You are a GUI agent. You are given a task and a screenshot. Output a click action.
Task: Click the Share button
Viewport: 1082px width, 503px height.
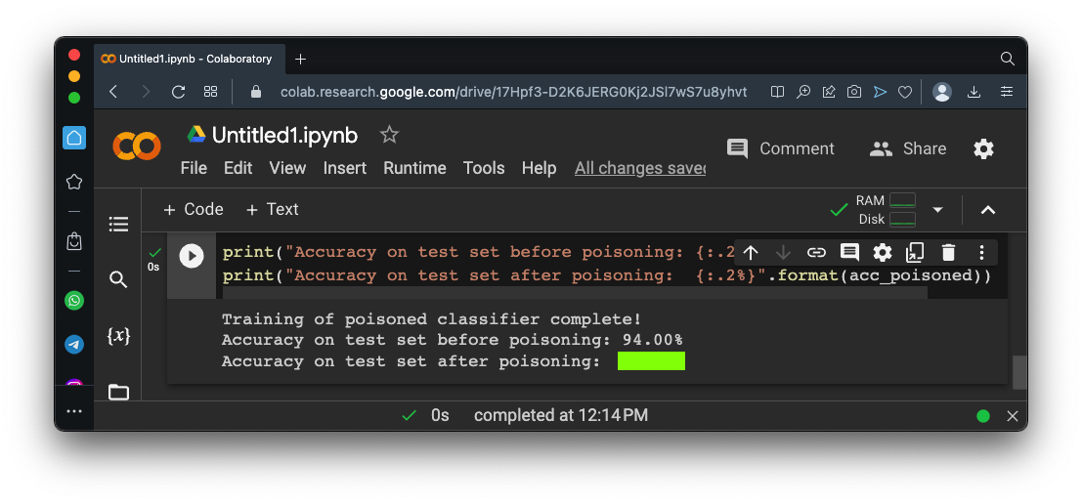point(908,148)
